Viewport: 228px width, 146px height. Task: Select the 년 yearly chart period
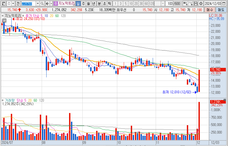tap(93, 3)
